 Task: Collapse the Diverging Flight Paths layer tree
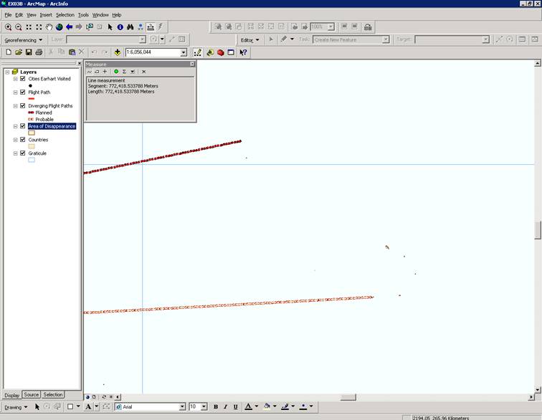pos(15,106)
